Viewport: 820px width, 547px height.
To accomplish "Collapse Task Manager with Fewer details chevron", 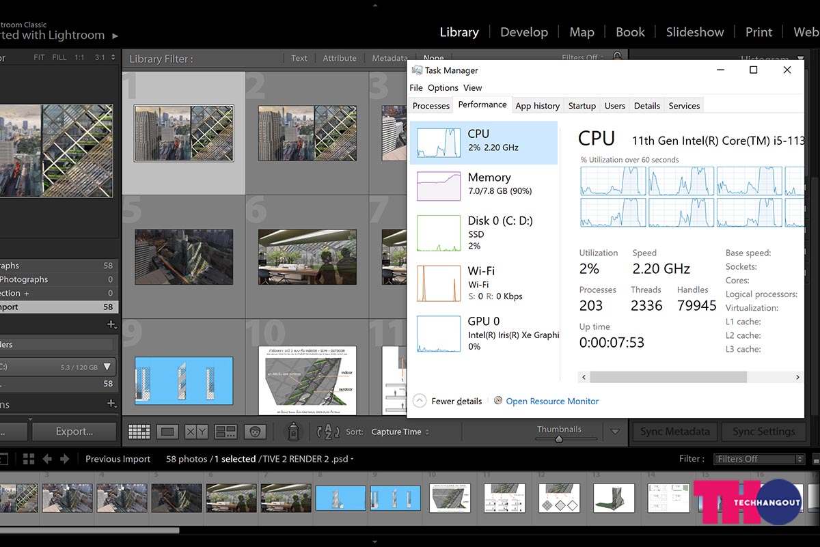I will click(420, 401).
